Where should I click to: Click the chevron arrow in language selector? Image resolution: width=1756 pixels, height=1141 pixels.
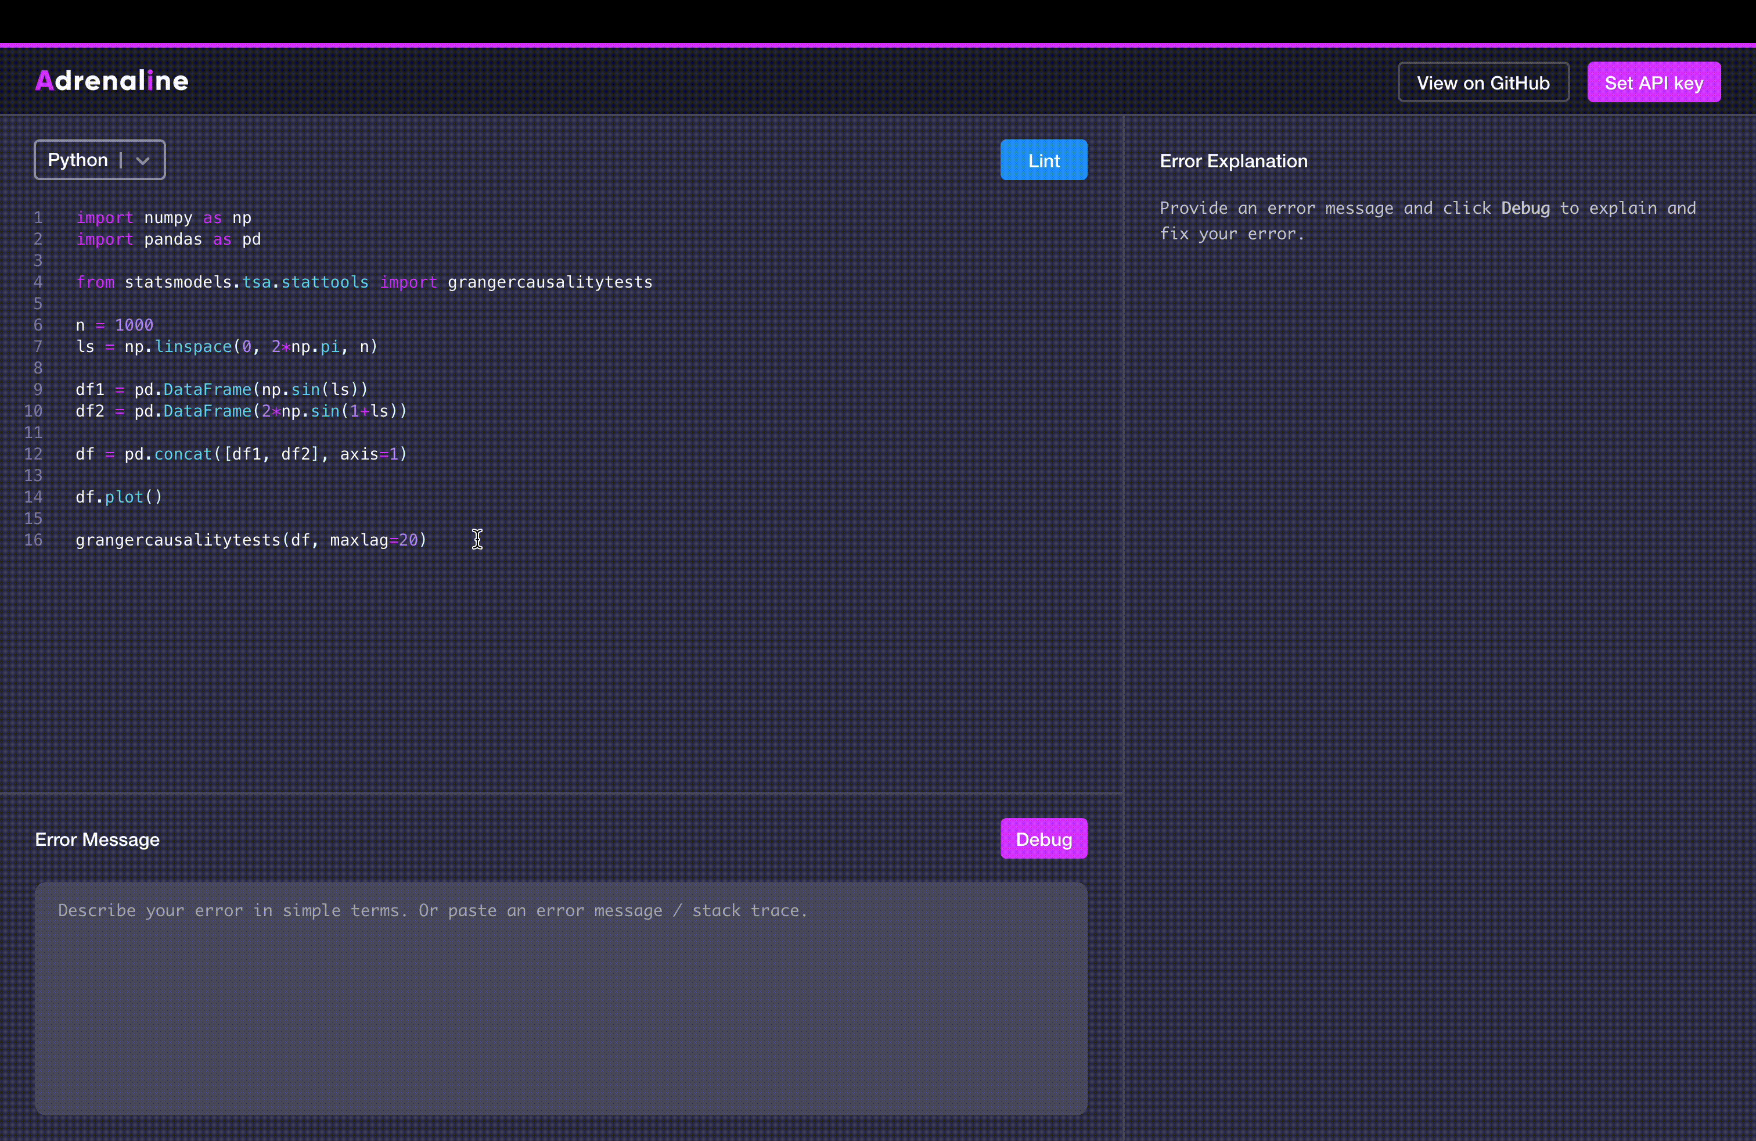click(143, 161)
